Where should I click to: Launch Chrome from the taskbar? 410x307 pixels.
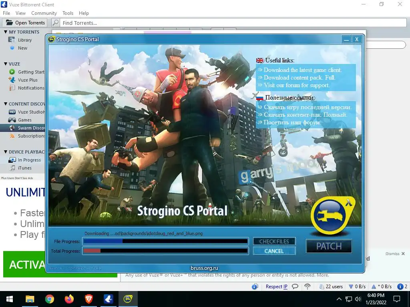(49, 299)
